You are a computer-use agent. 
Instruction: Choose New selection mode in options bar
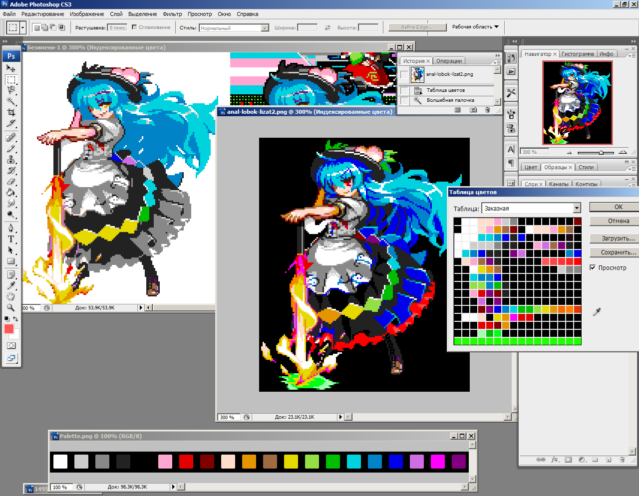pos(36,27)
